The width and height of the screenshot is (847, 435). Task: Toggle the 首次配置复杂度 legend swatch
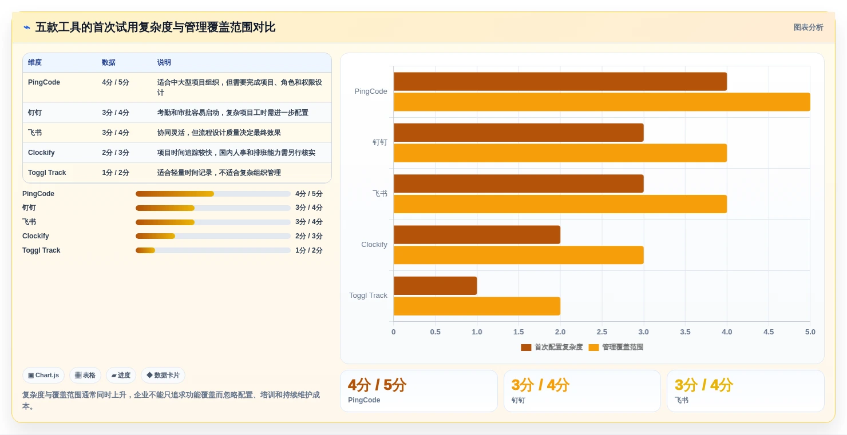pos(526,348)
